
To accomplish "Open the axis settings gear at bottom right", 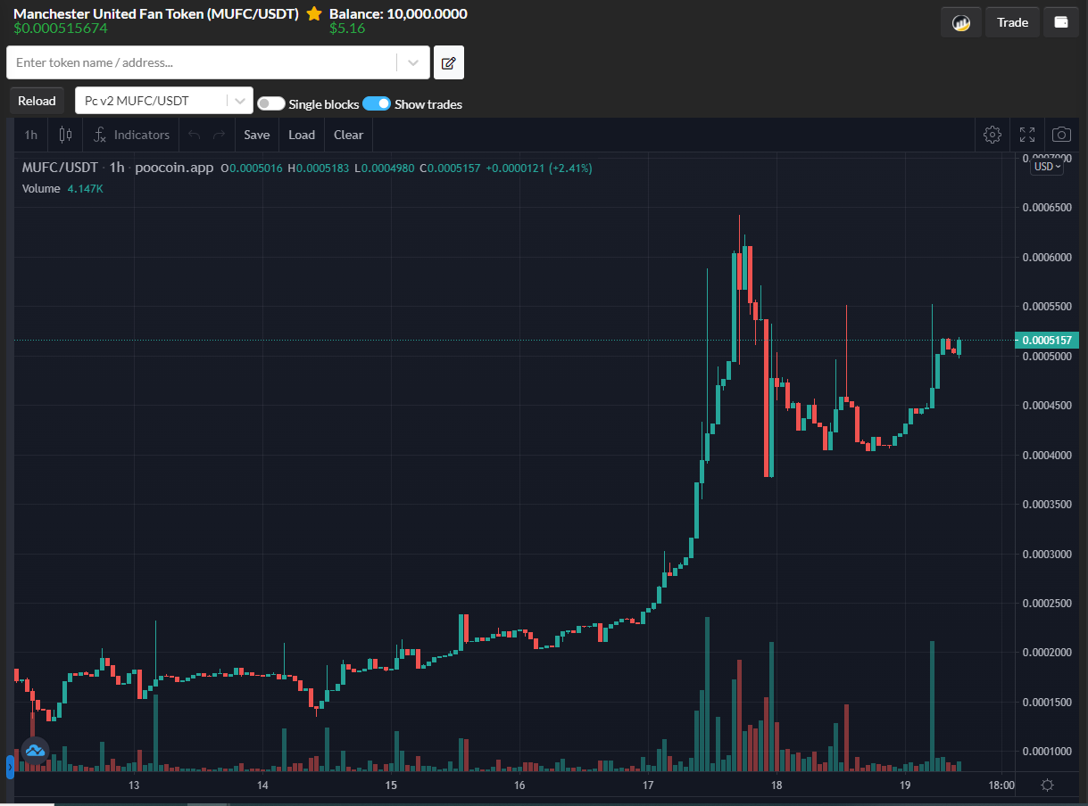I will coord(1047,785).
